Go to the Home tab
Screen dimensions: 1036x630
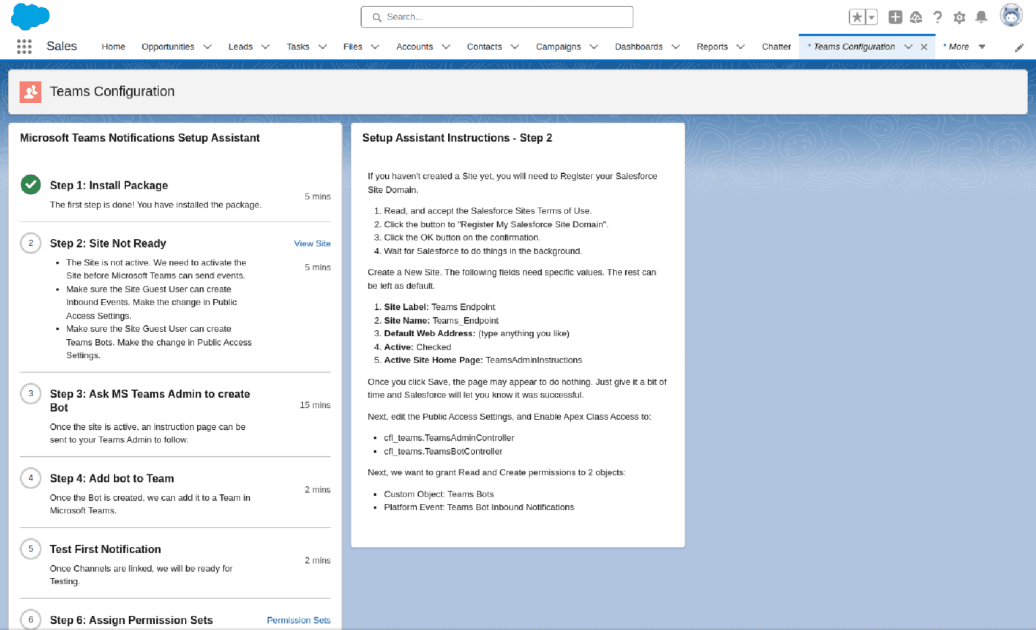point(113,46)
